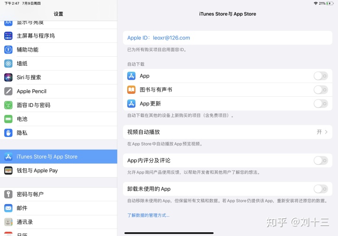Open 电池 settings
This screenshot has width=338, height=236.
point(59,119)
